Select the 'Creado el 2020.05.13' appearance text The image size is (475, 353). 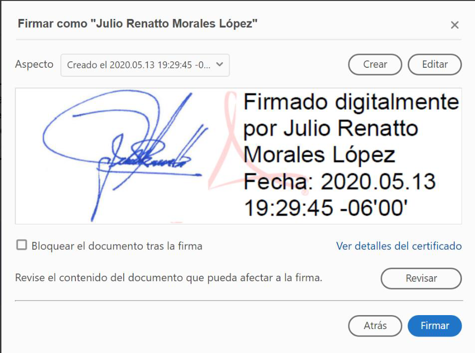click(138, 65)
